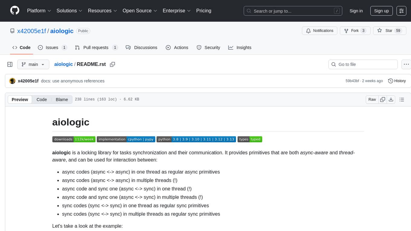411x231 pixels.
Task: View the file History
Action: [397, 81]
